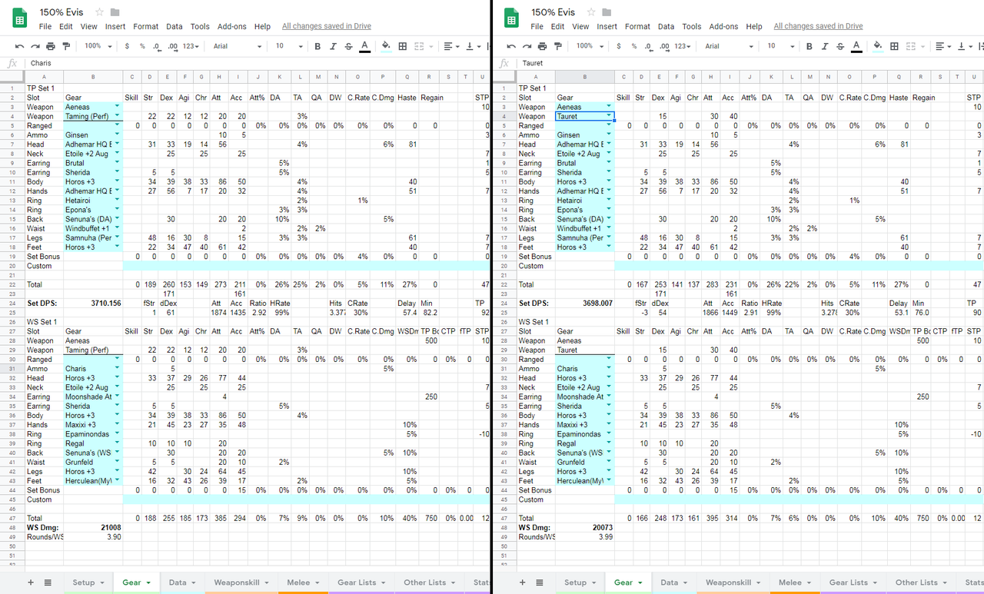Open Data menu in right window
Screen dimensions: 984x594
[x=667, y=26]
